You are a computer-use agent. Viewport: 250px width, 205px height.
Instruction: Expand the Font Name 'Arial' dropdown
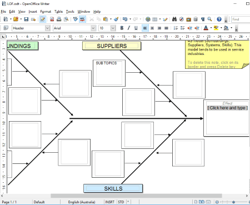(x=93, y=28)
